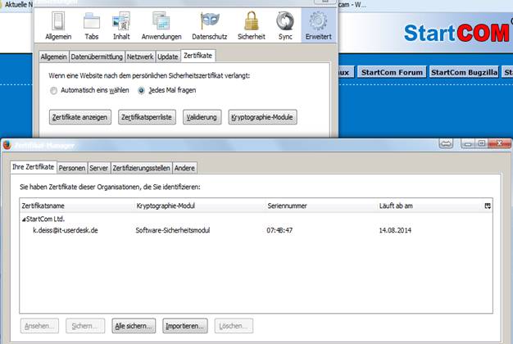Click the 'Alle sichern...' button

tap(134, 326)
